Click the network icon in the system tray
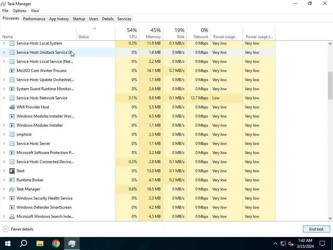The width and height of the screenshot is (333, 250). point(283,243)
